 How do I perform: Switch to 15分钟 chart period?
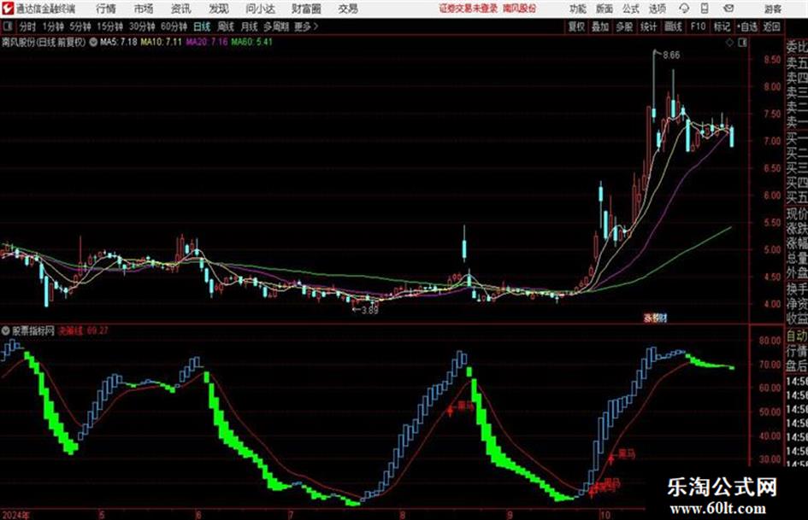110,26
